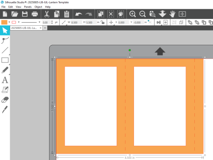Screen dimensions: 213x160
Task: Click the green rotation handle
Action: tap(130, 50)
